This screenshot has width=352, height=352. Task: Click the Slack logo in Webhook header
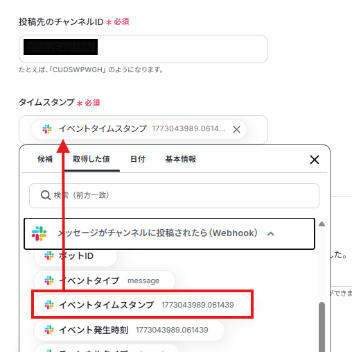[39, 233]
